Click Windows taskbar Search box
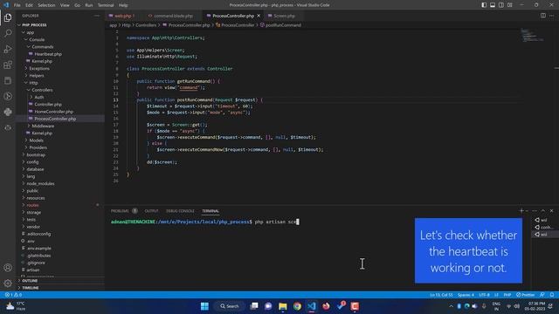This screenshot has width=559, height=314. 230,306
